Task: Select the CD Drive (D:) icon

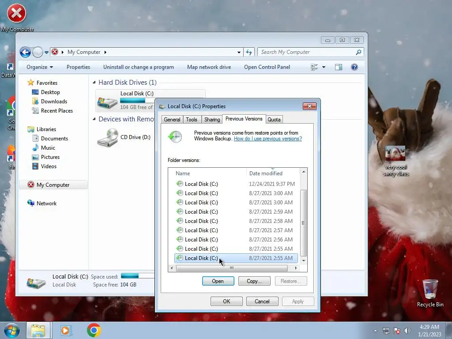Action: (x=108, y=137)
